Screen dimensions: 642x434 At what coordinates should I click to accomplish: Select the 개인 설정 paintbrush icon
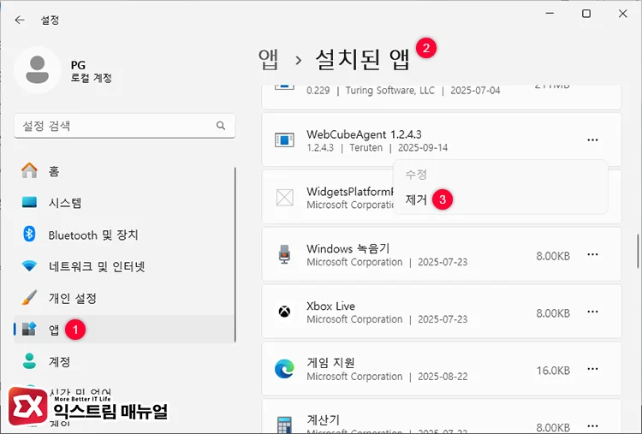[29, 298]
